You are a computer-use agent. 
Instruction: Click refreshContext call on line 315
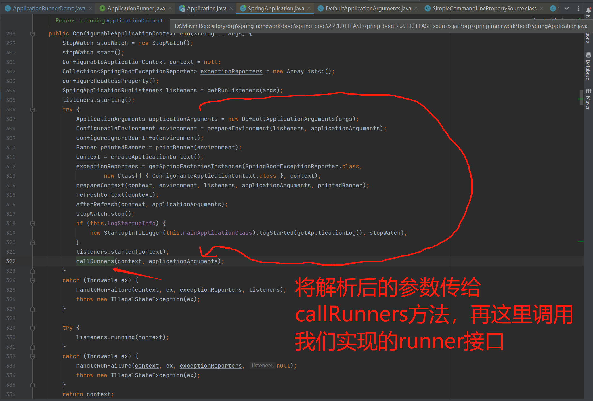pos(100,195)
